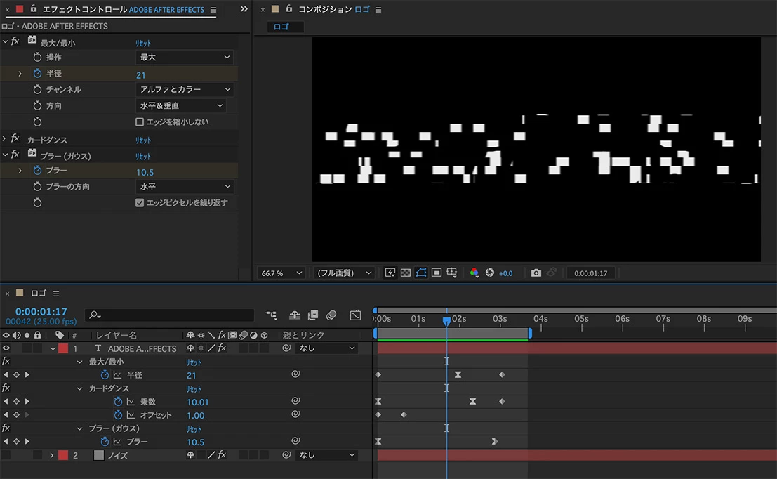777x479 pixels.
Task: Open the graph editor icon
Action: [355, 315]
